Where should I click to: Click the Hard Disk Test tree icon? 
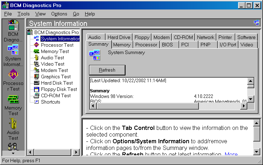point(36,83)
